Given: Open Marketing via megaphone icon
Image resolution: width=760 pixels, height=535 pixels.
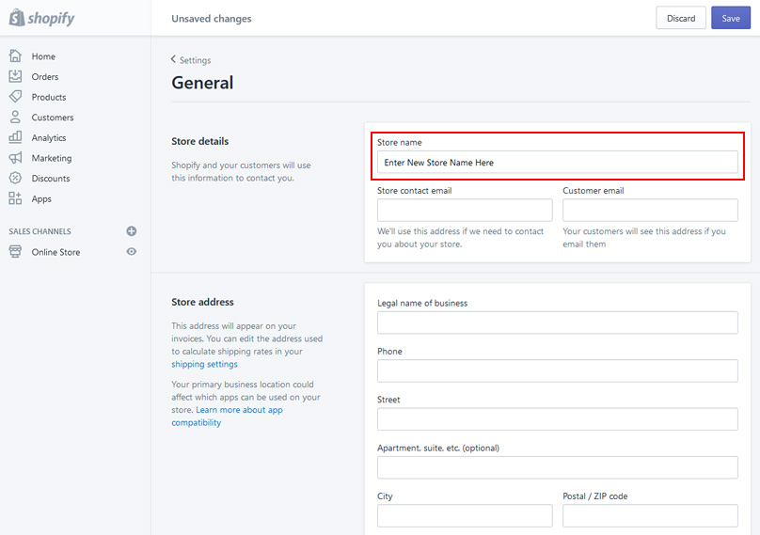Looking at the screenshot, I should pos(15,158).
